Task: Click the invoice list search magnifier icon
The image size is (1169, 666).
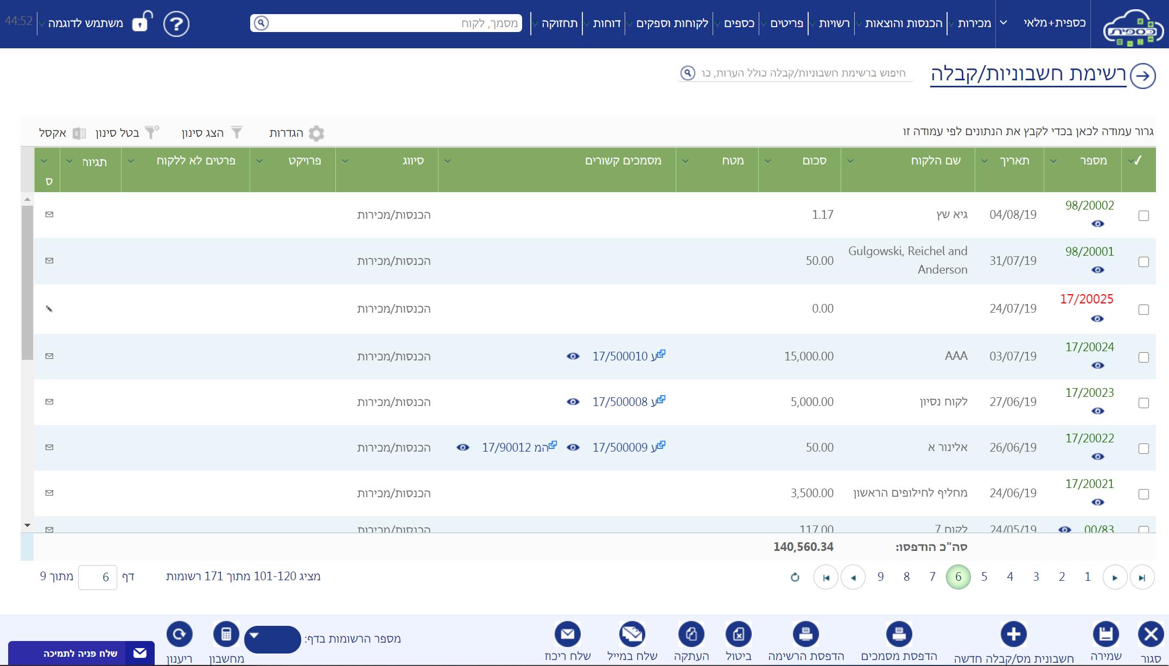Action: [x=688, y=73]
